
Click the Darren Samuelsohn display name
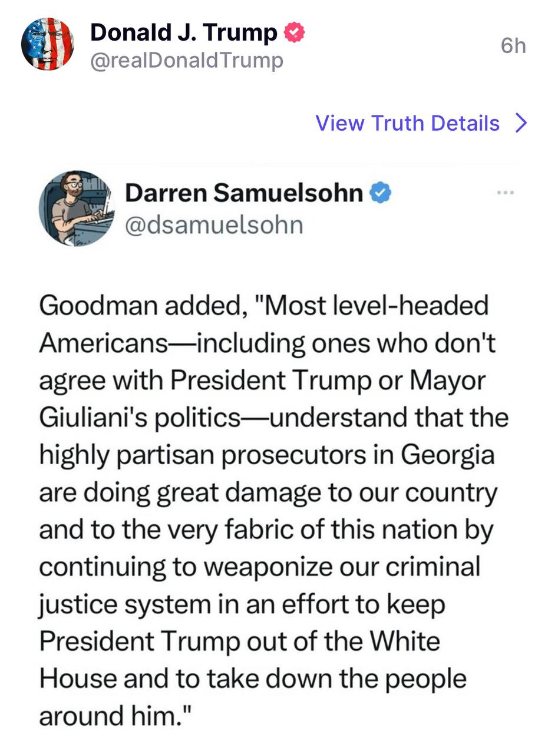pos(244,193)
